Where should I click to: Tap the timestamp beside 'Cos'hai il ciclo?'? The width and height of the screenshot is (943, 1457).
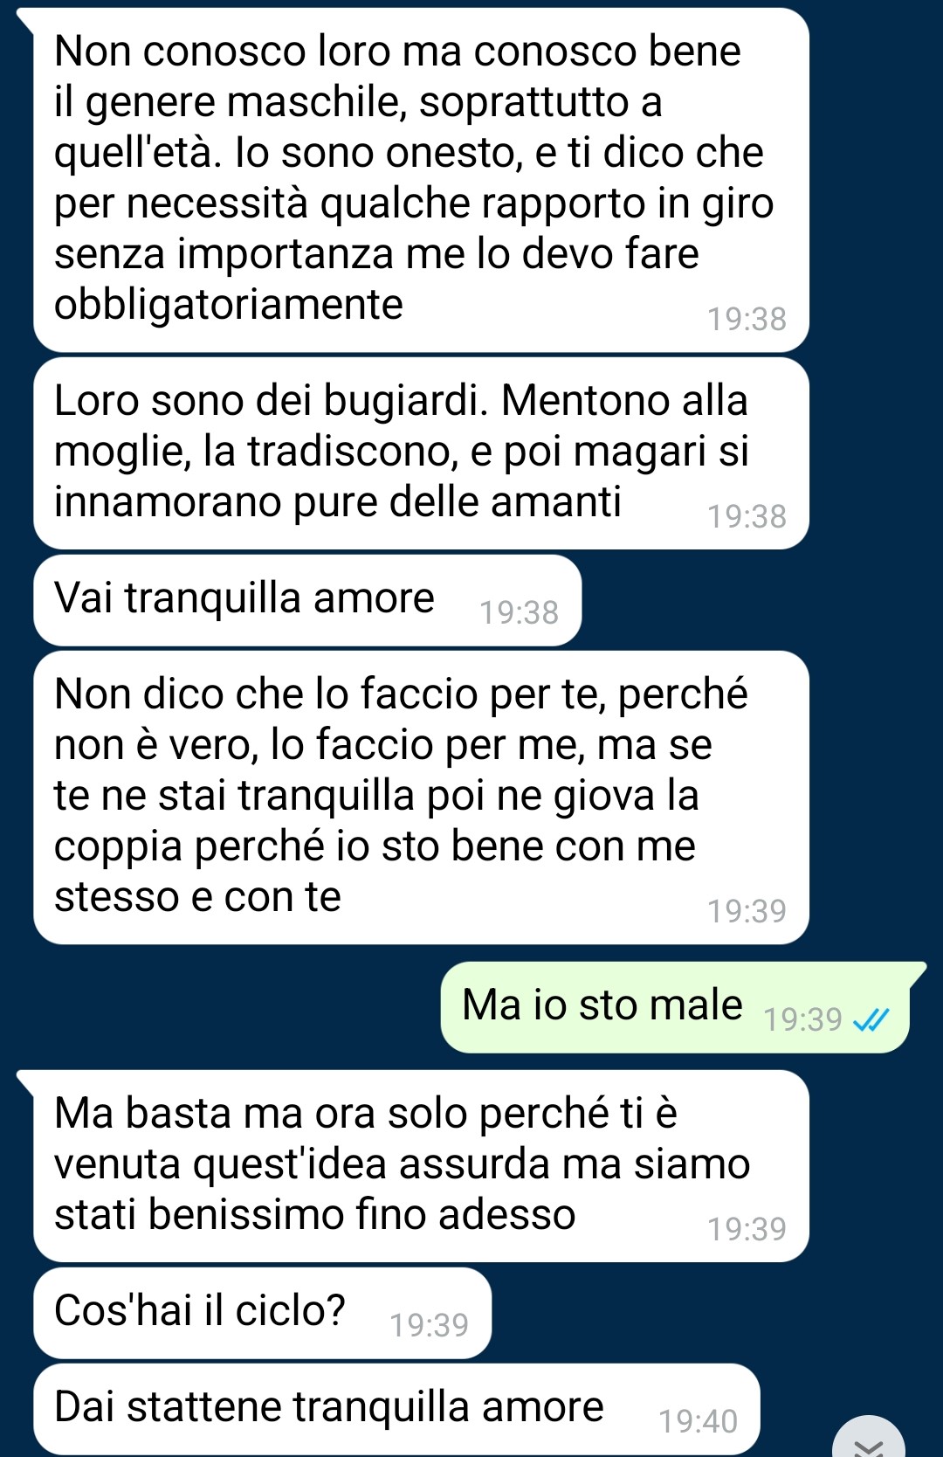[x=429, y=1325]
